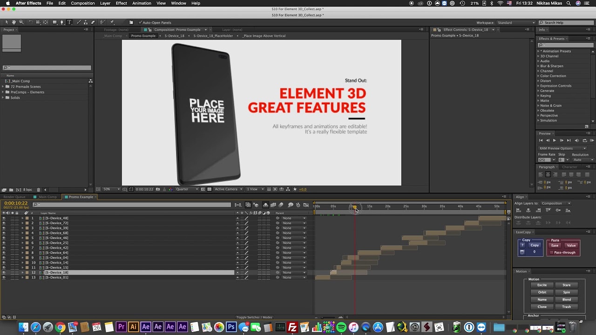This screenshot has width=596, height=335.
Task: Open the 50% magnification dropdown
Action: pyautogui.click(x=112, y=189)
